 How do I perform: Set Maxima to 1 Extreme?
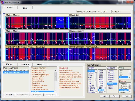pos(123,86)
